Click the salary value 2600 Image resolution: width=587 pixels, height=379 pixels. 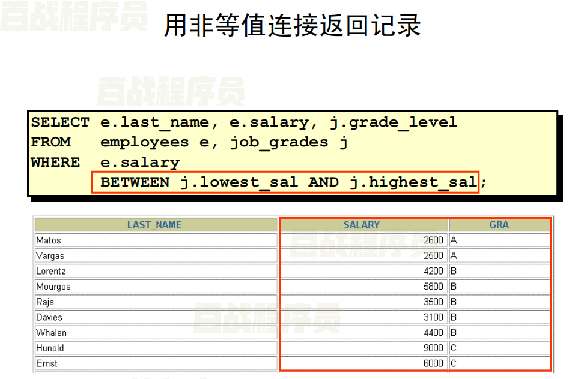pyautogui.click(x=433, y=240)
